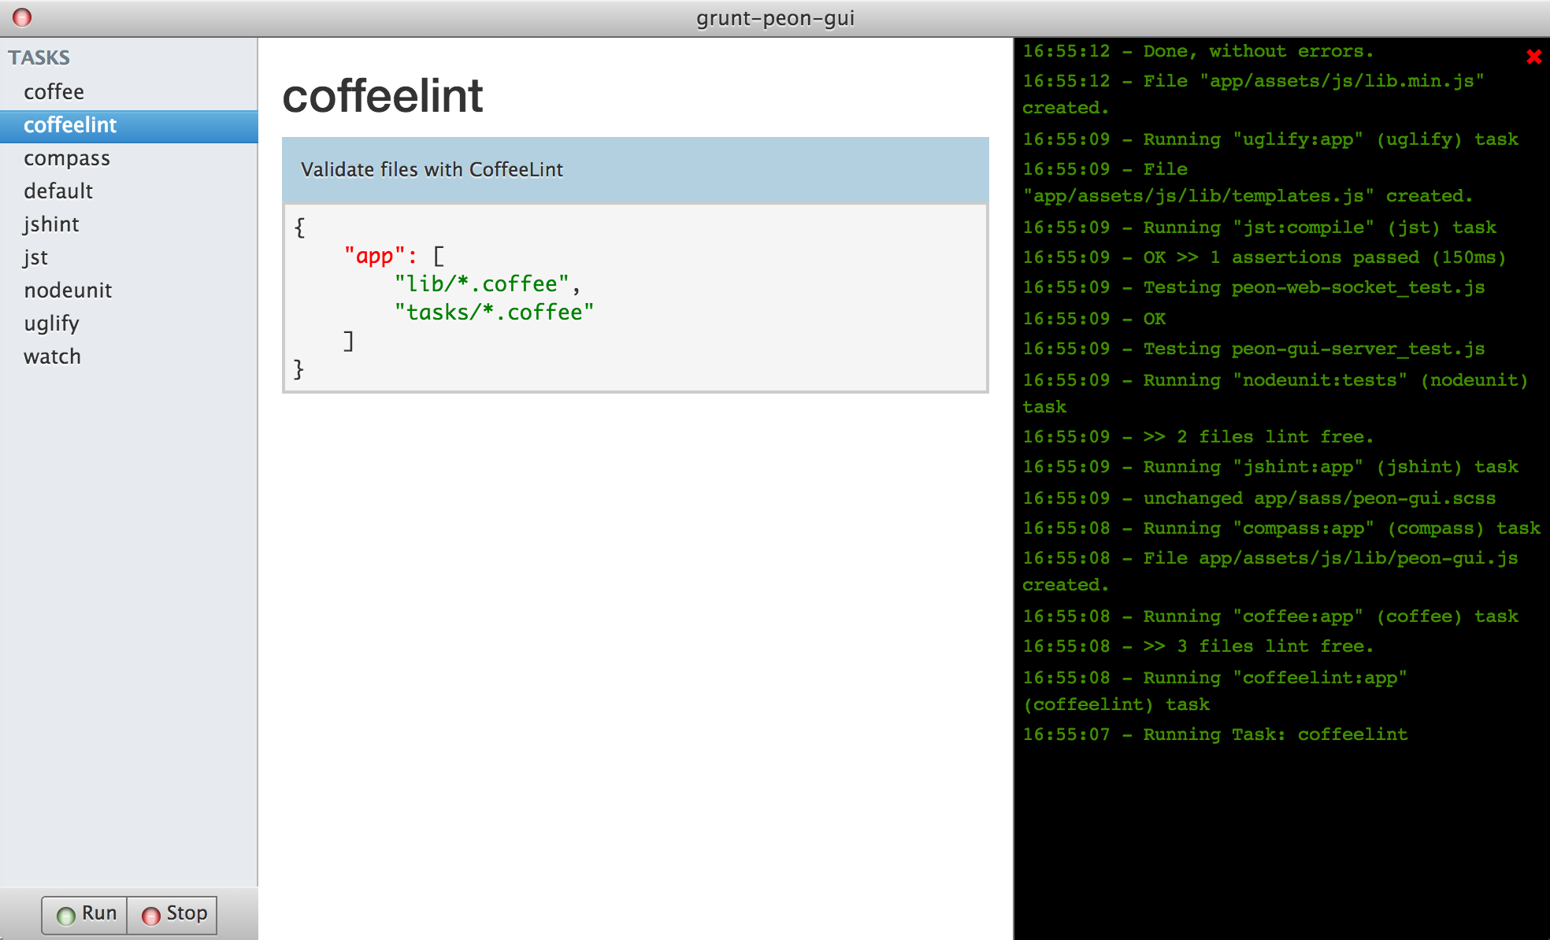
Task: Click 'Done, without errors.' log line
Action: tap(1198, 51)
